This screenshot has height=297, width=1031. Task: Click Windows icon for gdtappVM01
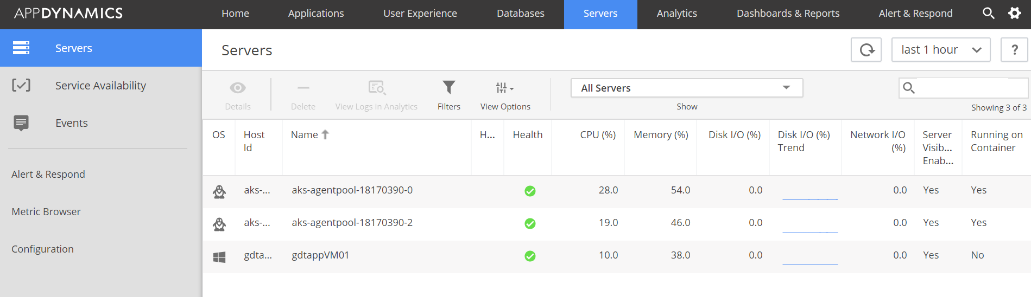click(x=219, y=257)
